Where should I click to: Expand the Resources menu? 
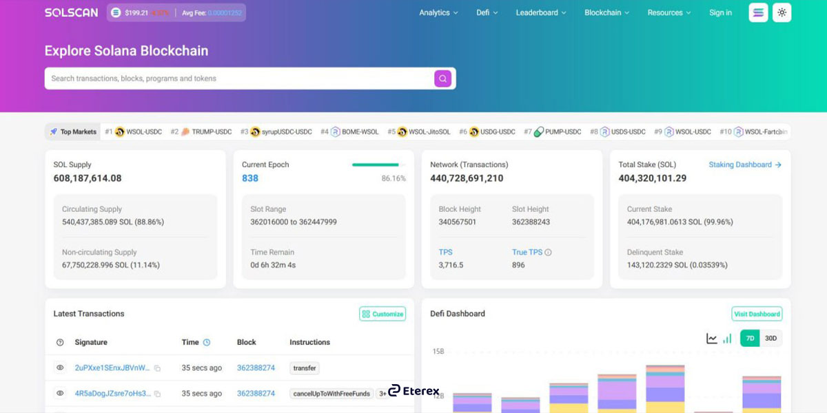pyautogui.click(x=669, y=12)
